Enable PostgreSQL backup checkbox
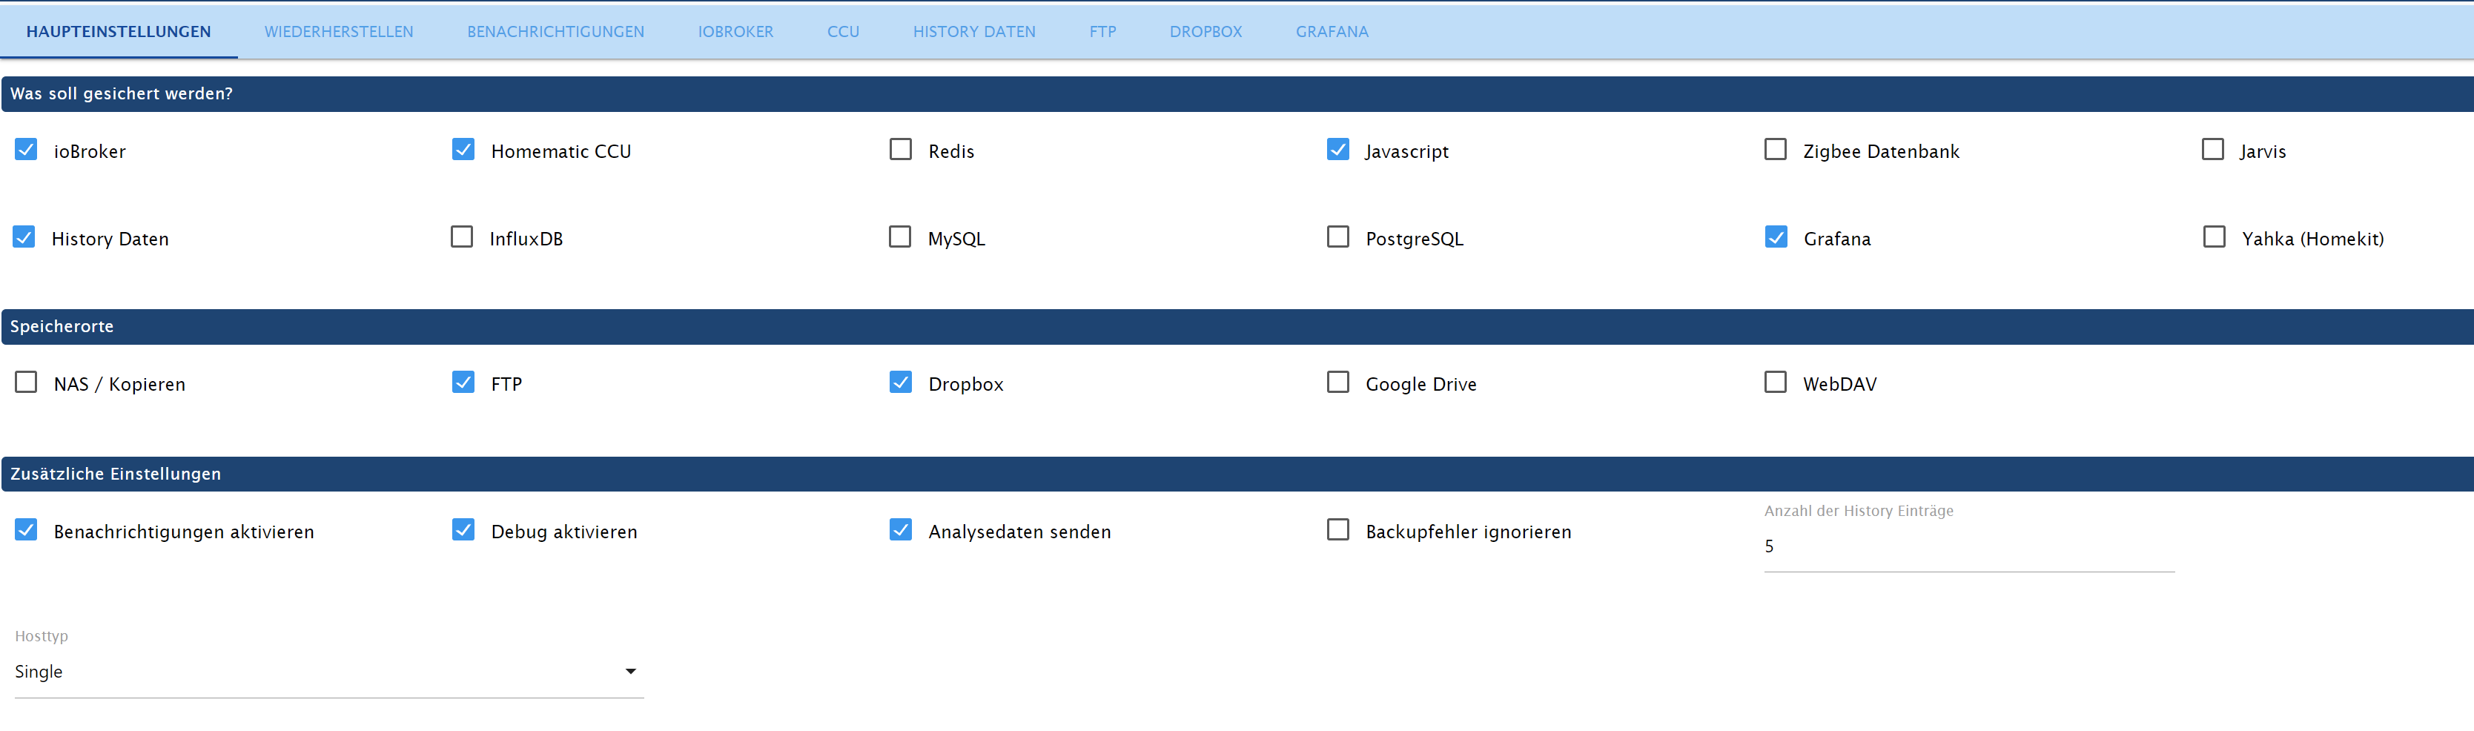2474x731 pixels. [x=1338, y=237]
